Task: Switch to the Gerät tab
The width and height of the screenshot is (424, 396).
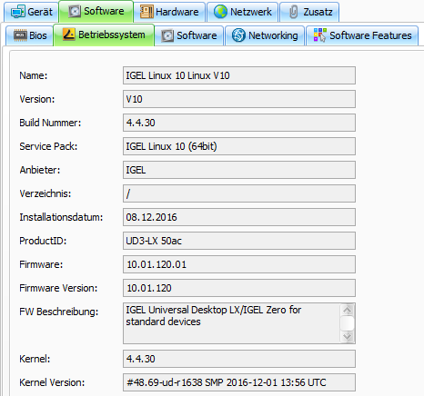Action: point(32,12)
